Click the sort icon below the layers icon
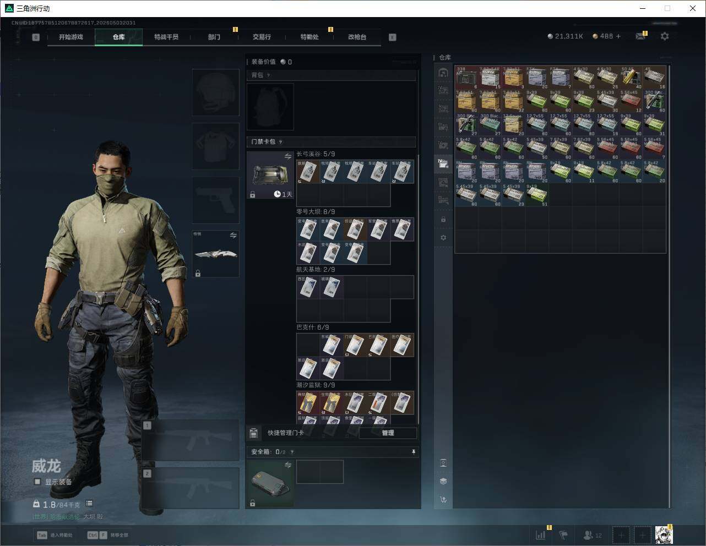This screenshot has height=546, width=706. click(443, 500)
